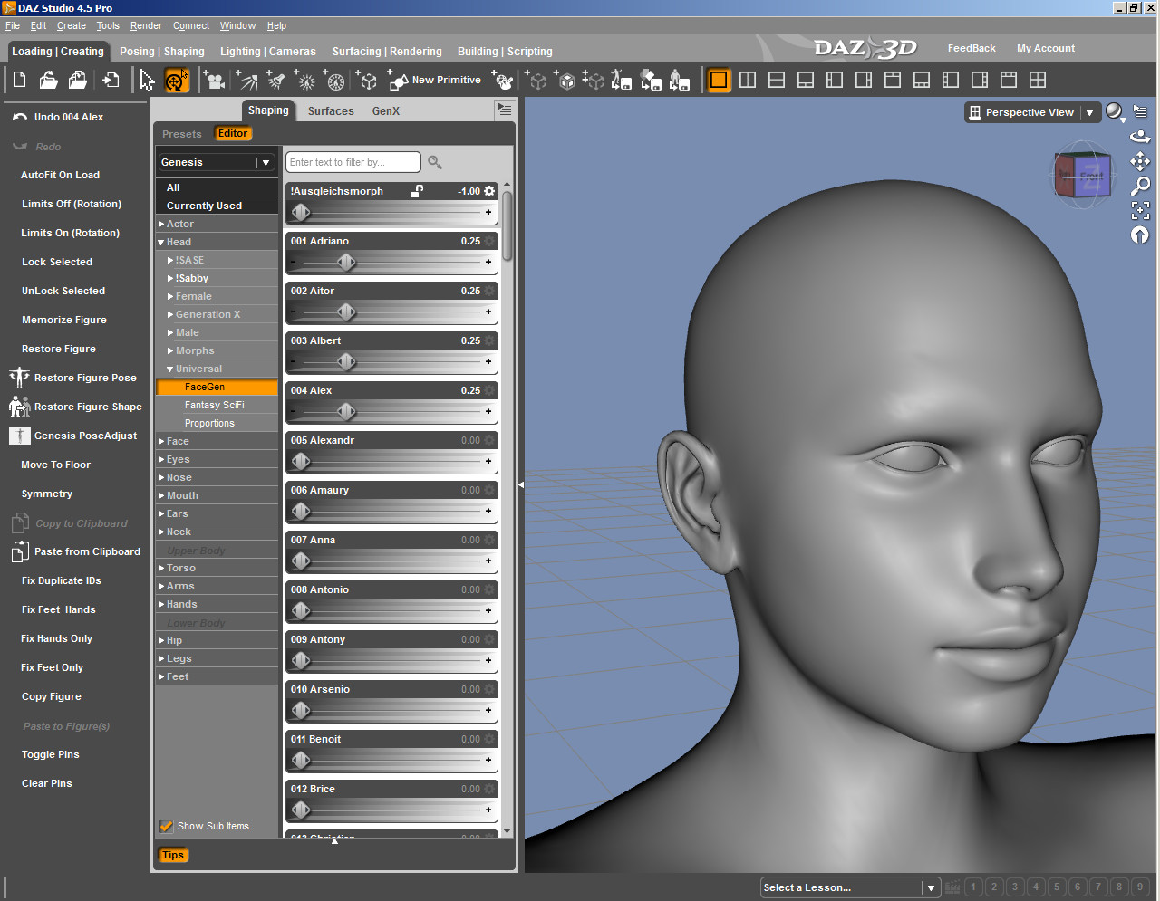Open the draw style sphere menu

(x=1115, y=112)
